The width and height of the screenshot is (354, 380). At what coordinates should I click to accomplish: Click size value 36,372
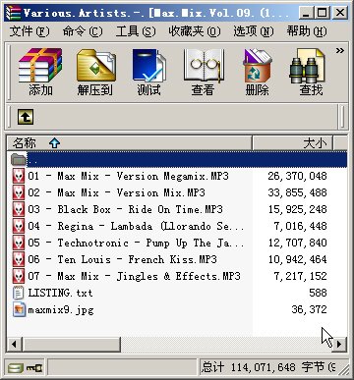[309, 309]
